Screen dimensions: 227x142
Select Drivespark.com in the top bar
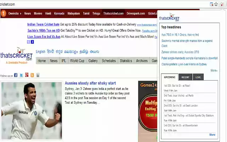[135, 13]
